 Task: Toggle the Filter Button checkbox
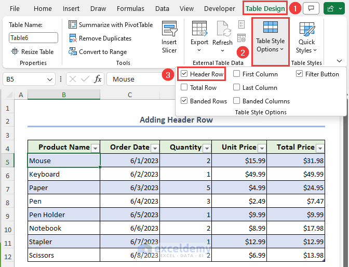[299, 74]
